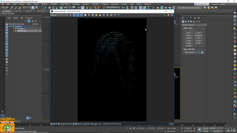Click the clear image clipboard icon in frame buffer
The width and height of the screenshot is (237, 133).
tap(100, 15)
